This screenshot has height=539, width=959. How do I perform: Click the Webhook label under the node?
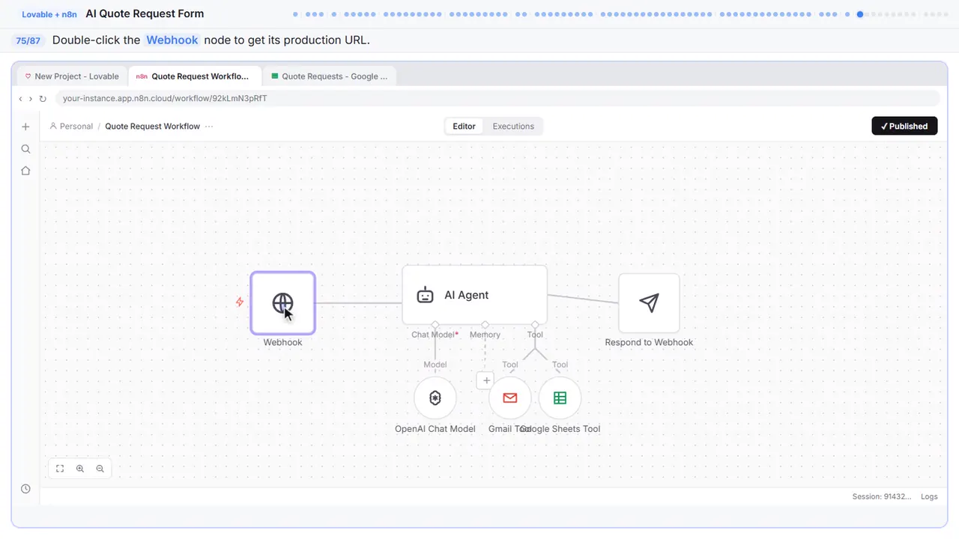[282, 343]
